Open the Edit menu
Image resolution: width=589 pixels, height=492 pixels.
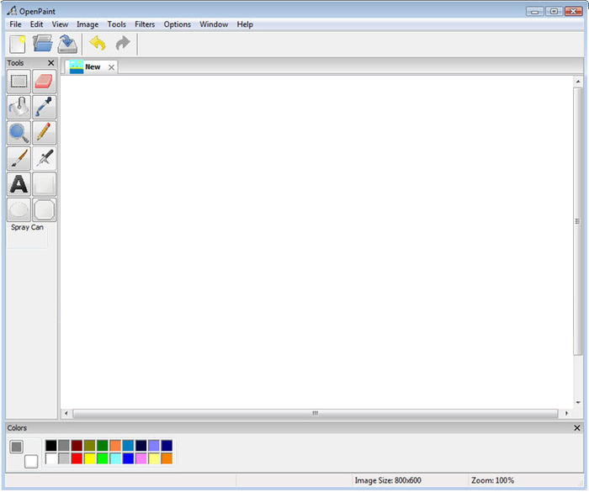(36, 24)
